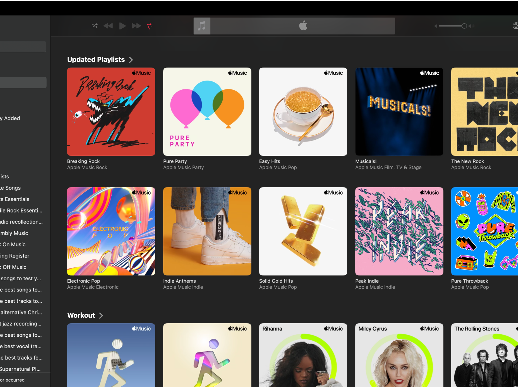Click Indie Anthems title text
518x389 pixels.
(x=180, y=281)
